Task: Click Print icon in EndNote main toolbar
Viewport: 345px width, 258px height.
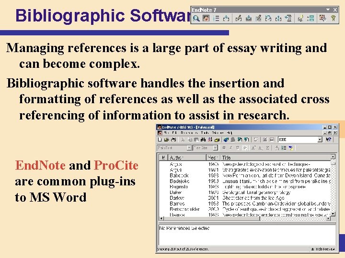Action: (x=173, y=140)
